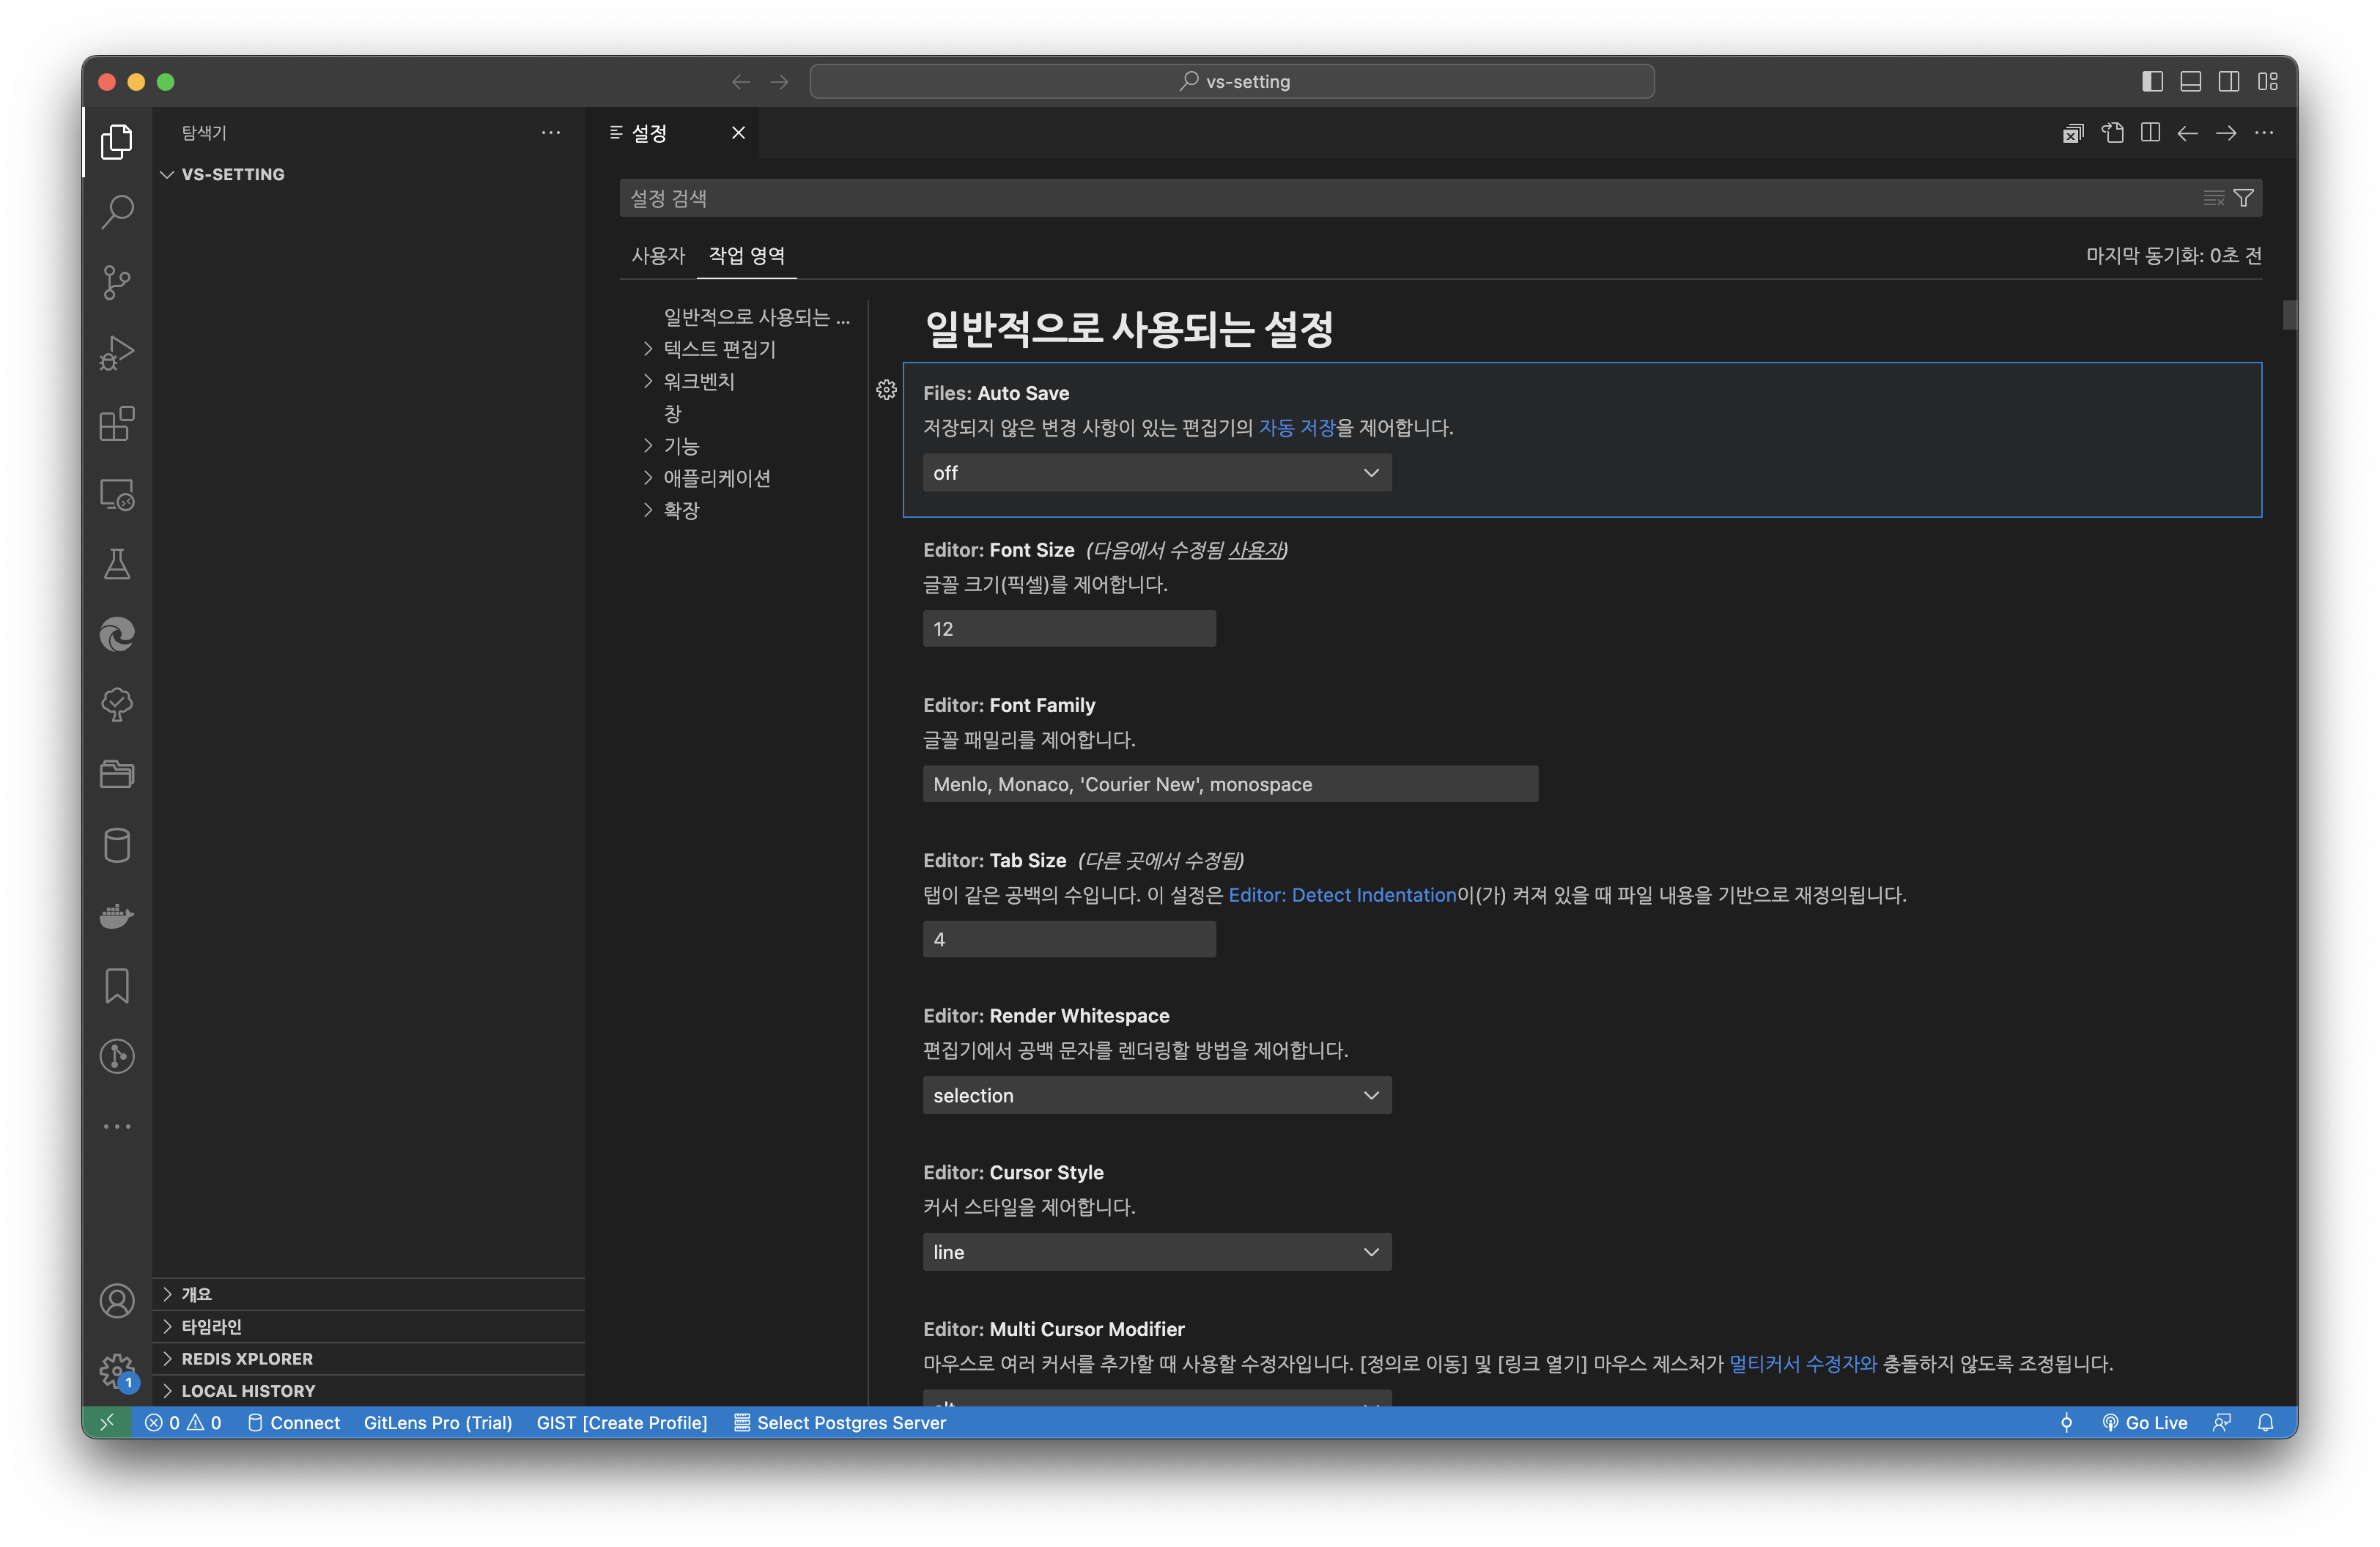Open the Run and Debug view
This screenshot has height=1547, width=2380.
click(117, 353)
